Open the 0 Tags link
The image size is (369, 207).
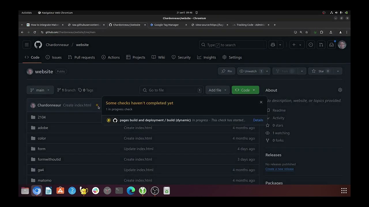point(86,90)
